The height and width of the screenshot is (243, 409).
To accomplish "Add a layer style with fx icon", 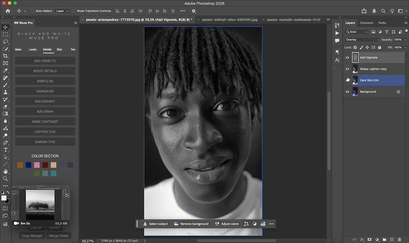I will point(362,240).
